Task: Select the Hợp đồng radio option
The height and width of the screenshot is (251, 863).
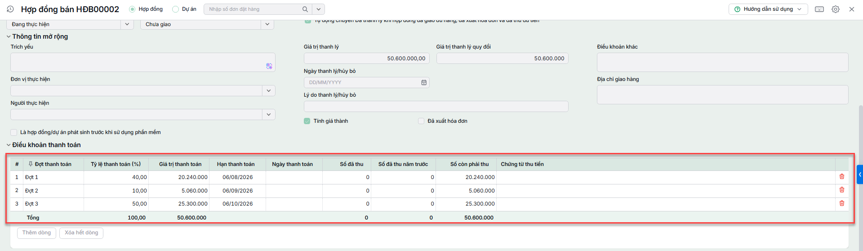Action: [x=132, y=9]
